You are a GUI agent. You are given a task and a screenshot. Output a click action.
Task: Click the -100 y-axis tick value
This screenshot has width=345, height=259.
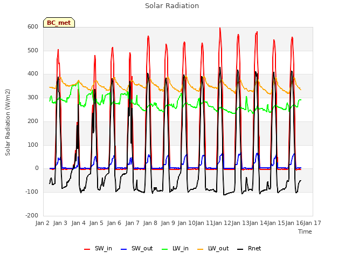pyautogui.click(x=32, y=192)
